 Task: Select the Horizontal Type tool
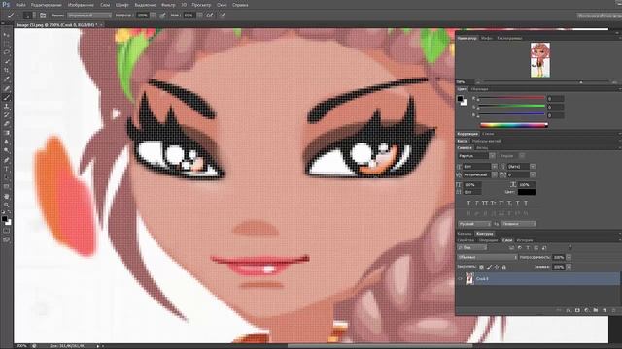click(x=7, y=169)
